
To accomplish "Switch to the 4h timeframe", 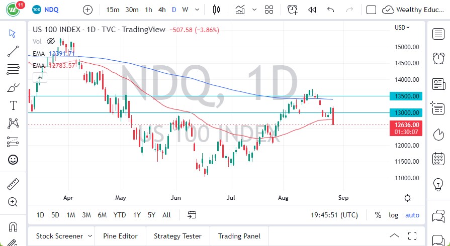I will click(161, 10).
